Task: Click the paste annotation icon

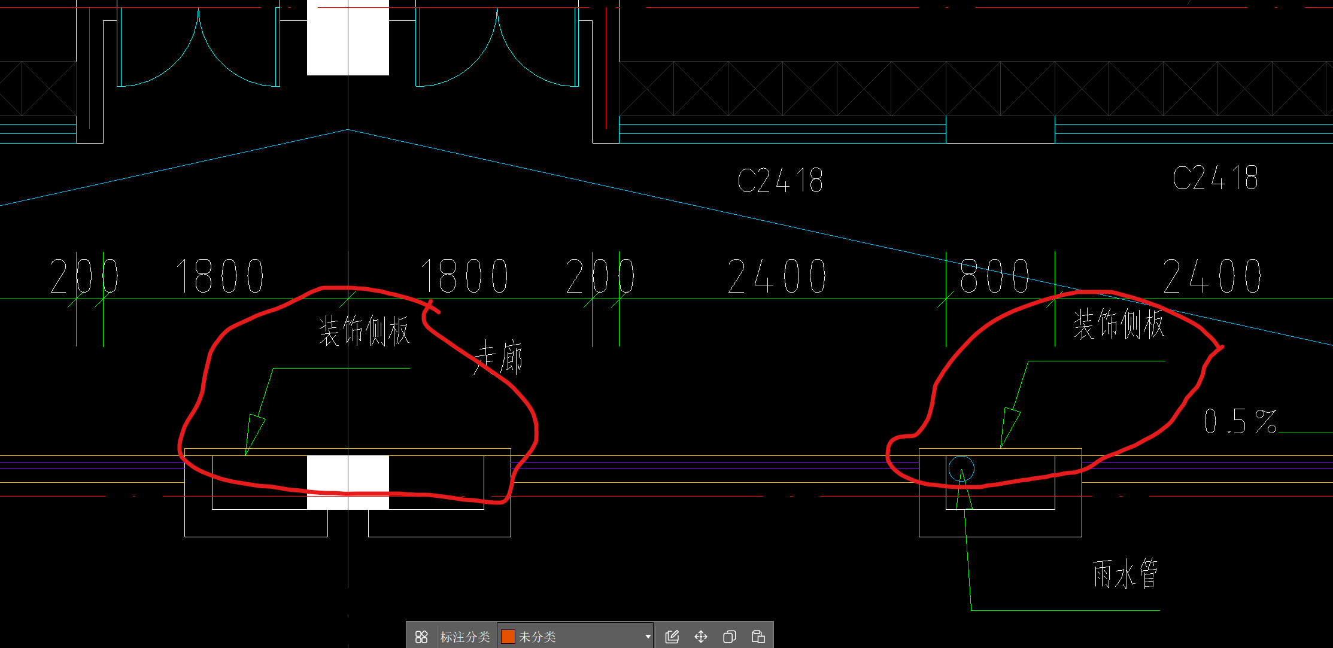Action: tap(758, 637)
